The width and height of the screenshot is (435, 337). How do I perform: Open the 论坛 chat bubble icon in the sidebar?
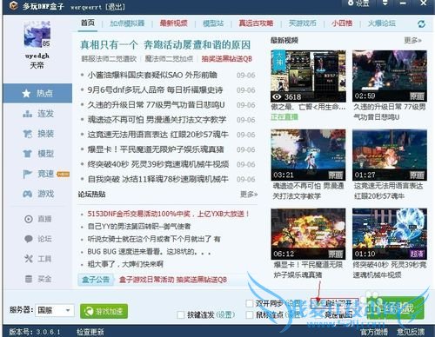(x=29, y=239)
